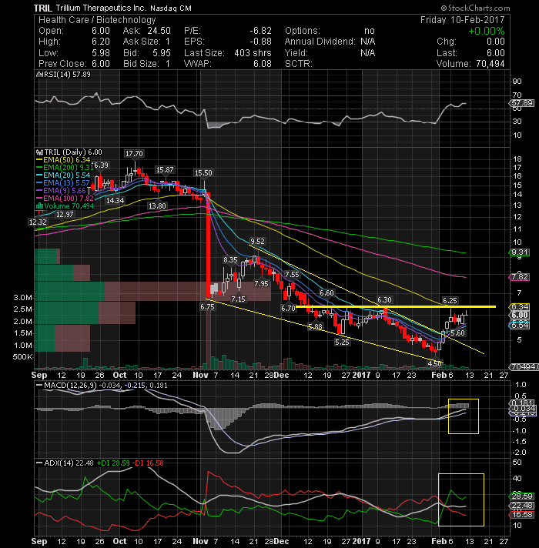Click the green 9.31 tag on price axis

[520, 252]
